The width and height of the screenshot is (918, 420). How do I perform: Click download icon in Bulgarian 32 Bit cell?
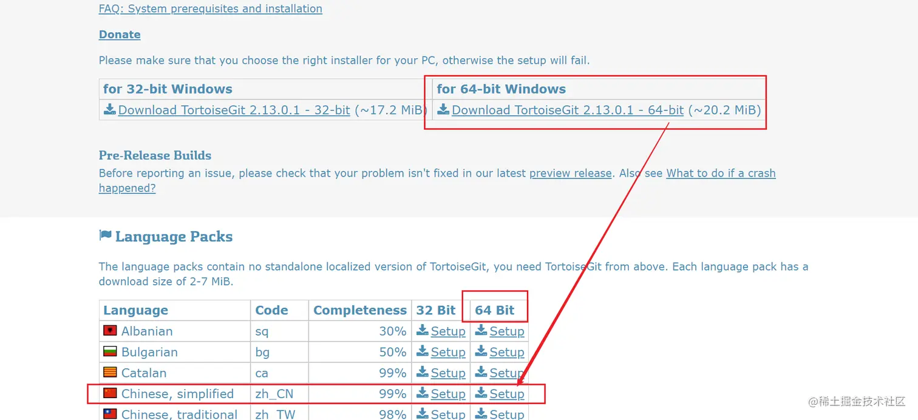[423, 351]
